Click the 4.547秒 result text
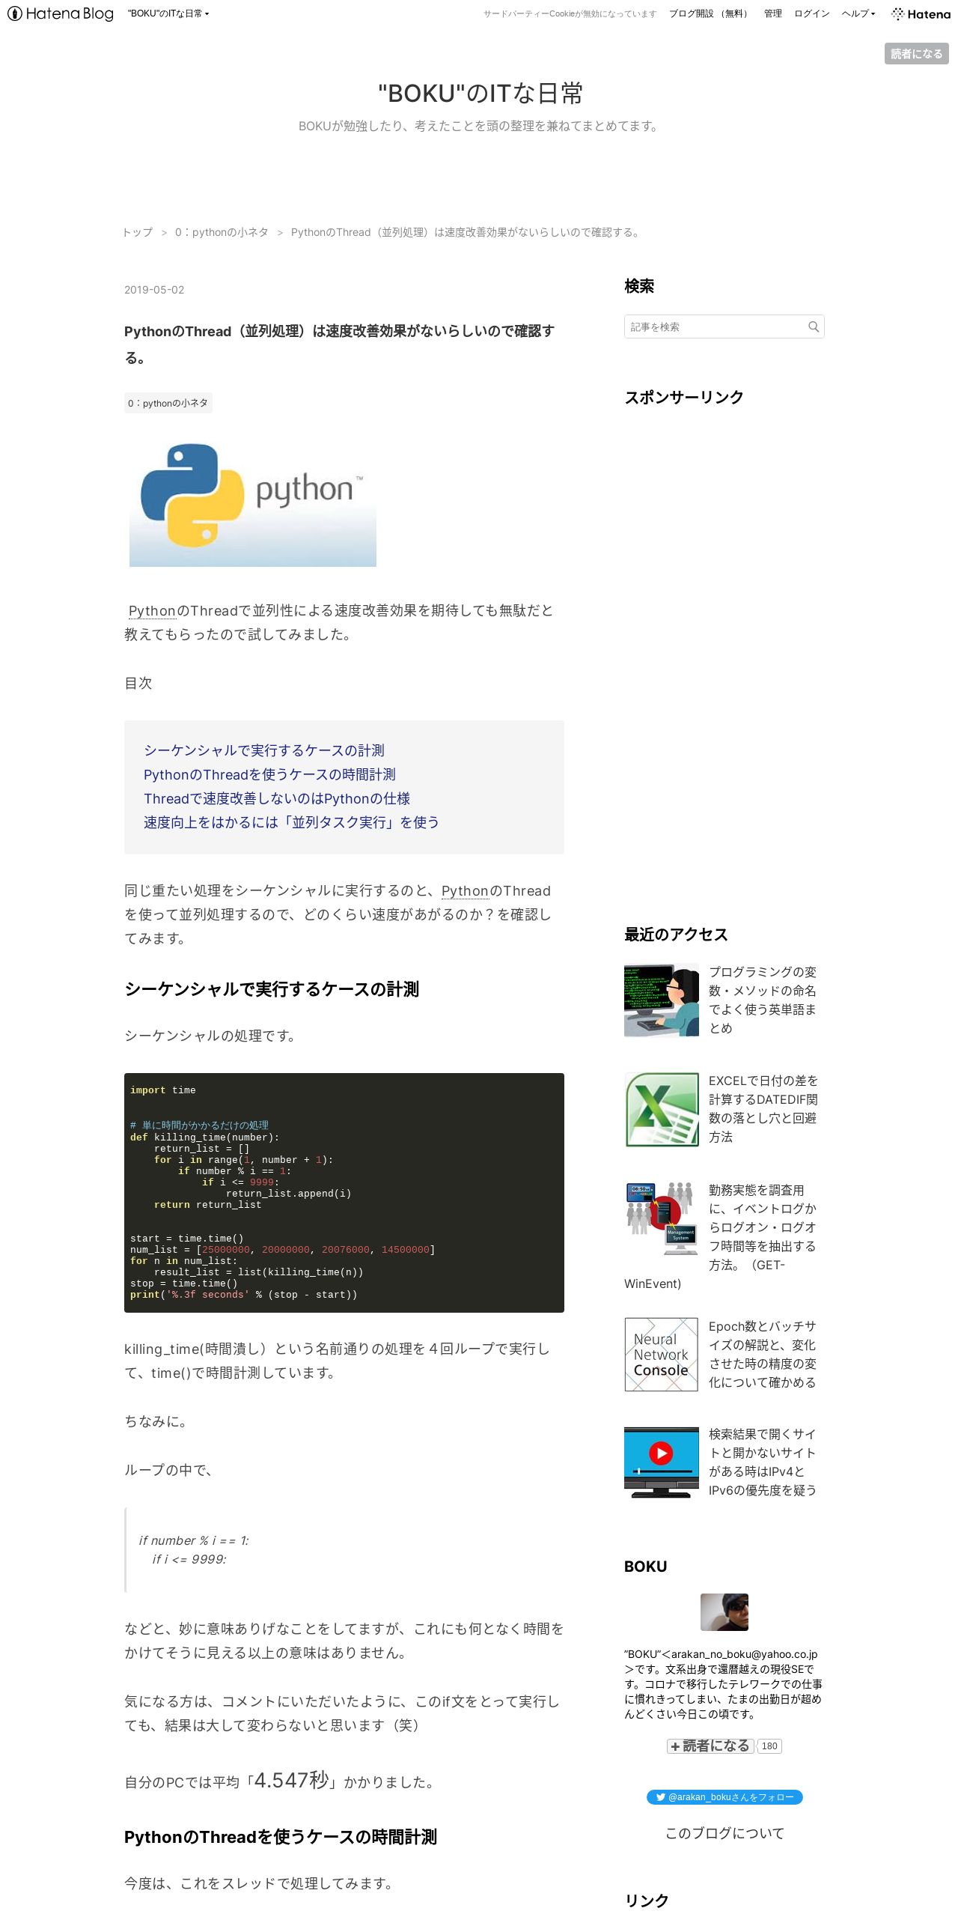The width and height of the screenshot is (961, 1923). 292,1780
